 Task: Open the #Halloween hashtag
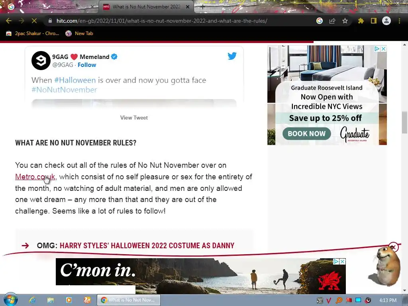click(x=75, y=80)
